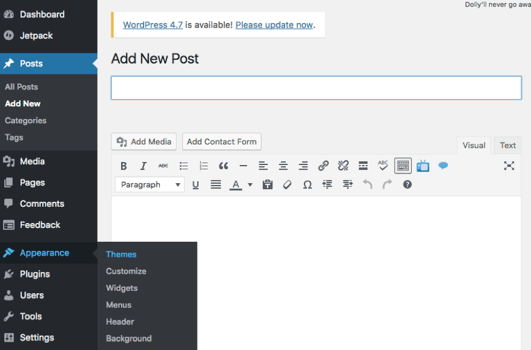Open Categories under Posts
Image resolution: width=531 pixels, height=350 pixels.
click(25, 120)
